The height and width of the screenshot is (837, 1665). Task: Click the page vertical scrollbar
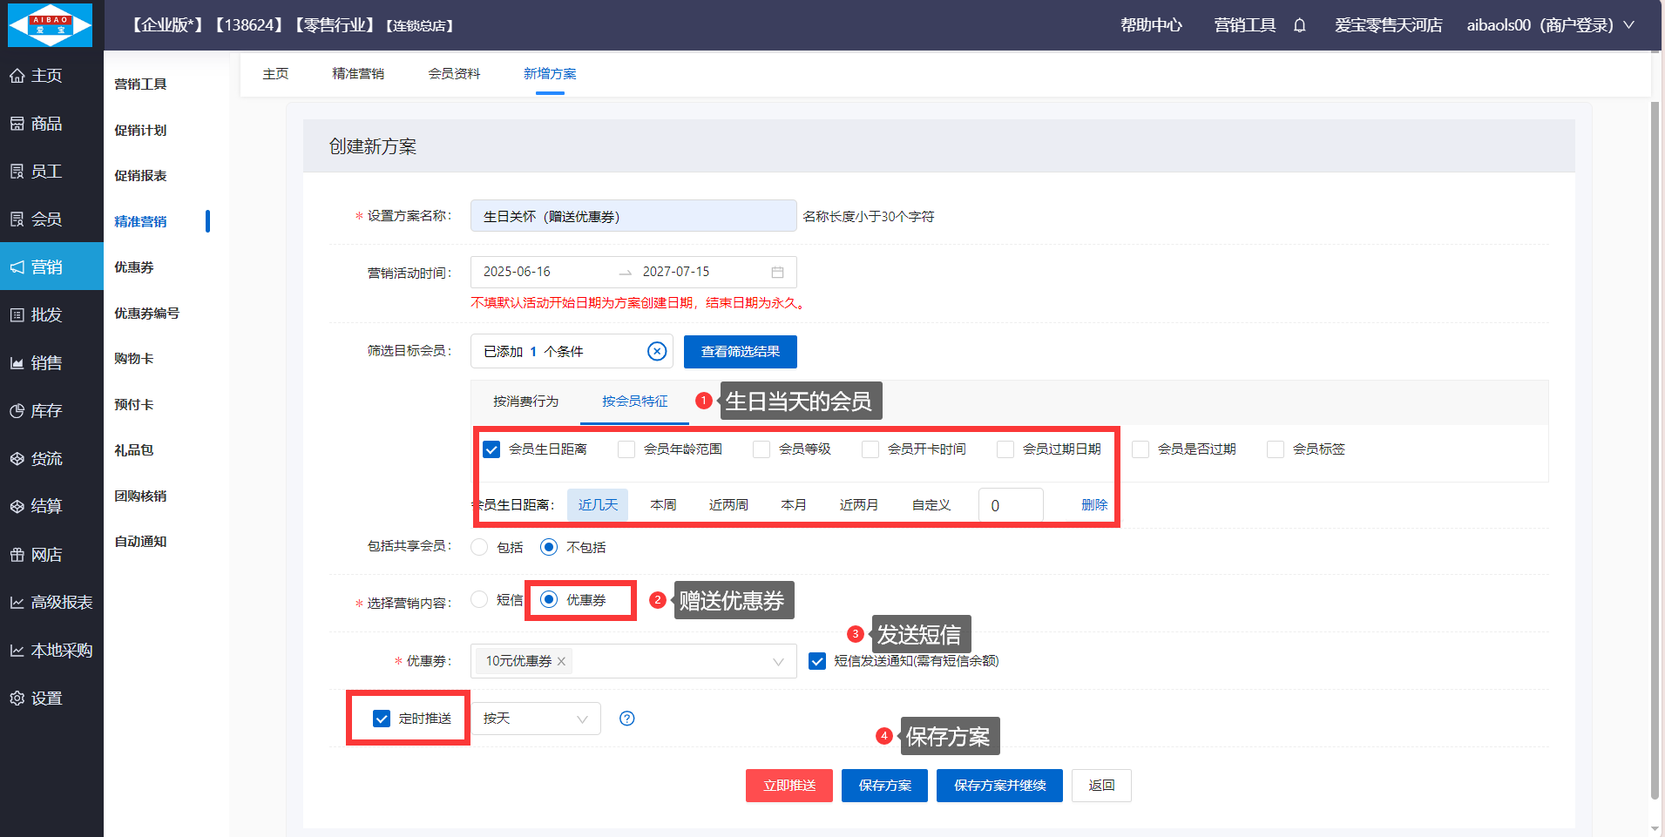(x=1655, y=435)
